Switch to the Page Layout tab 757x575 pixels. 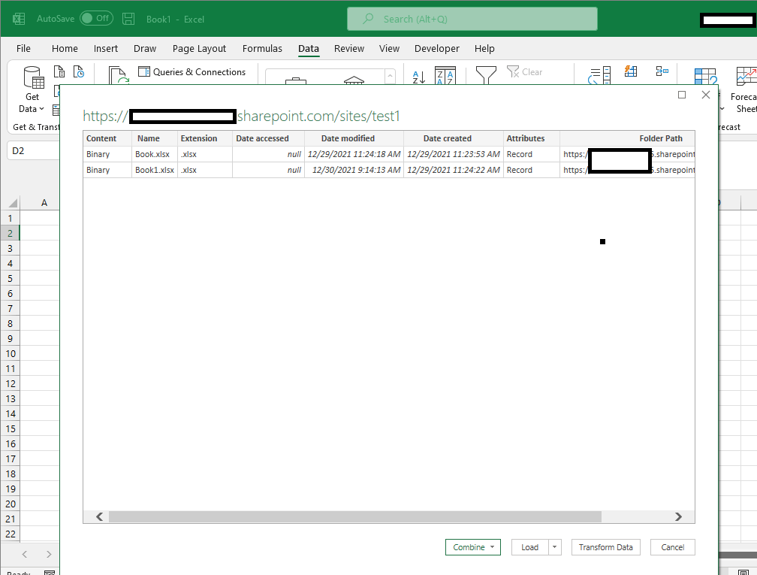pos(200,48)
